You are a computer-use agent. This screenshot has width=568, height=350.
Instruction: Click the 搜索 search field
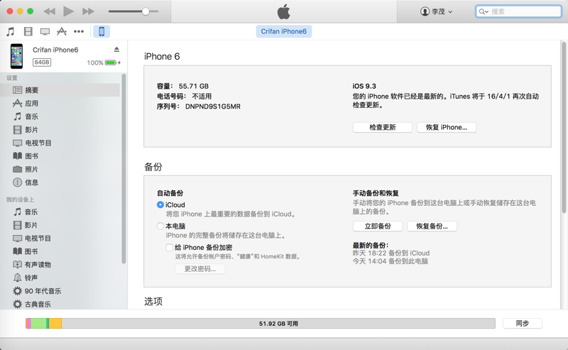(x=519, y=11)
